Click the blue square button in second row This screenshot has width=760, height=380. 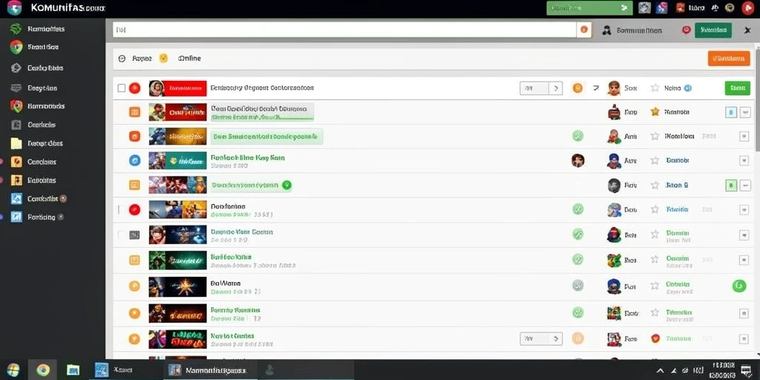[x=731, y=113]
